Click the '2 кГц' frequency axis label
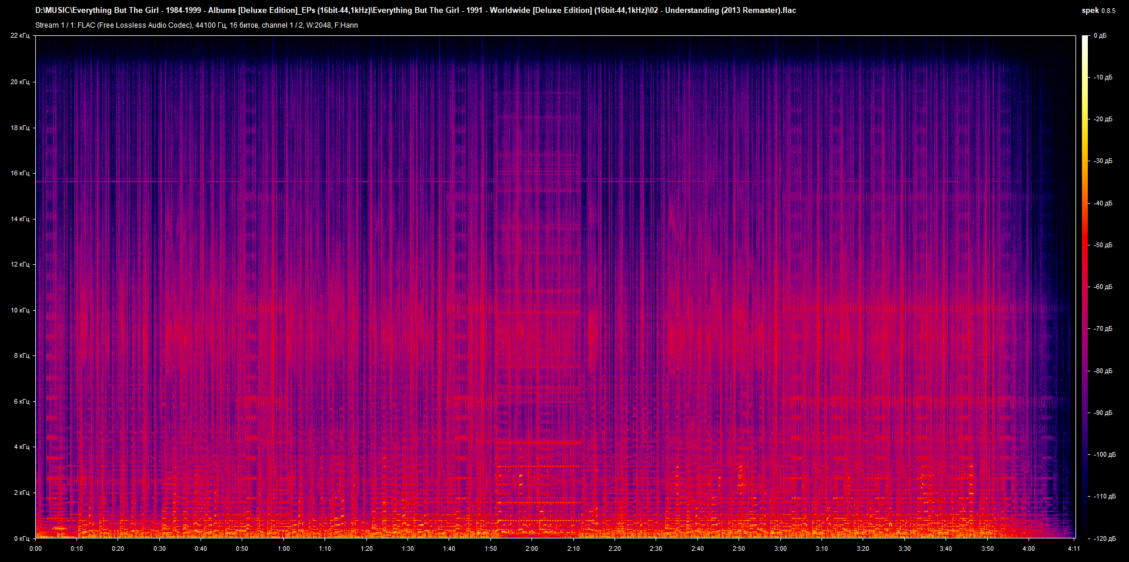 click(x=22, y=493)
